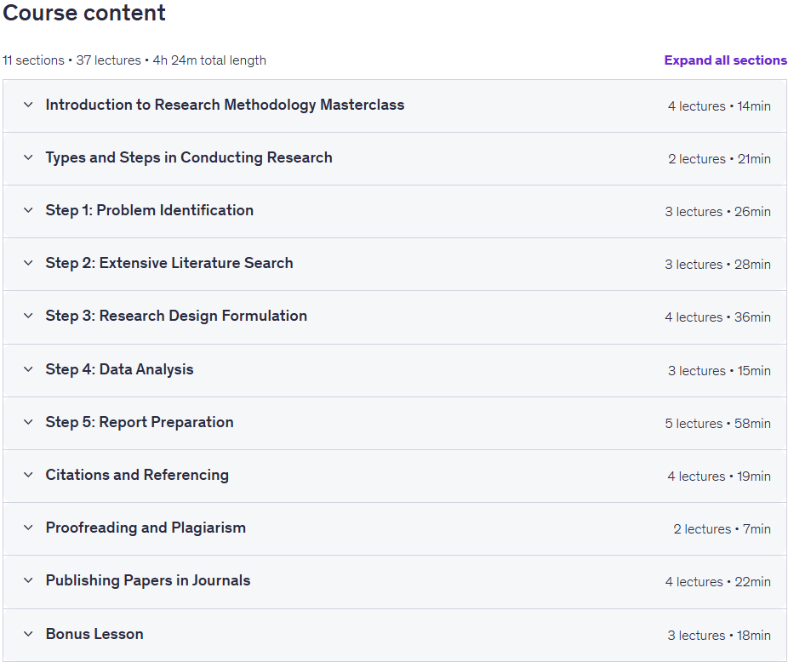Select Step 2: Extensive Literature Search title

pyautogui.click(x=169, y=263)
